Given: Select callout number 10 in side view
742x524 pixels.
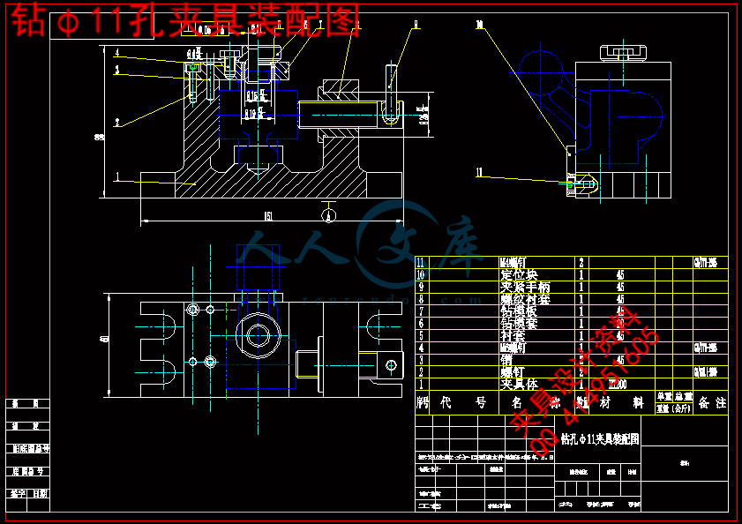Looking at the screenshot, I should pos(480,26).
